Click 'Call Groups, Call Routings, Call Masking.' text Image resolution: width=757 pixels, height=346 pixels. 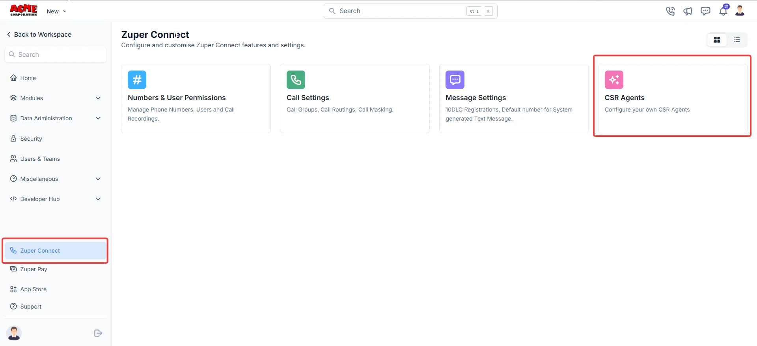click(x=340, y=110)
